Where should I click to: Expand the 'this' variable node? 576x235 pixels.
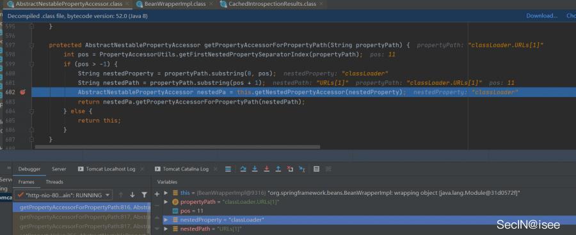[166, 193]
